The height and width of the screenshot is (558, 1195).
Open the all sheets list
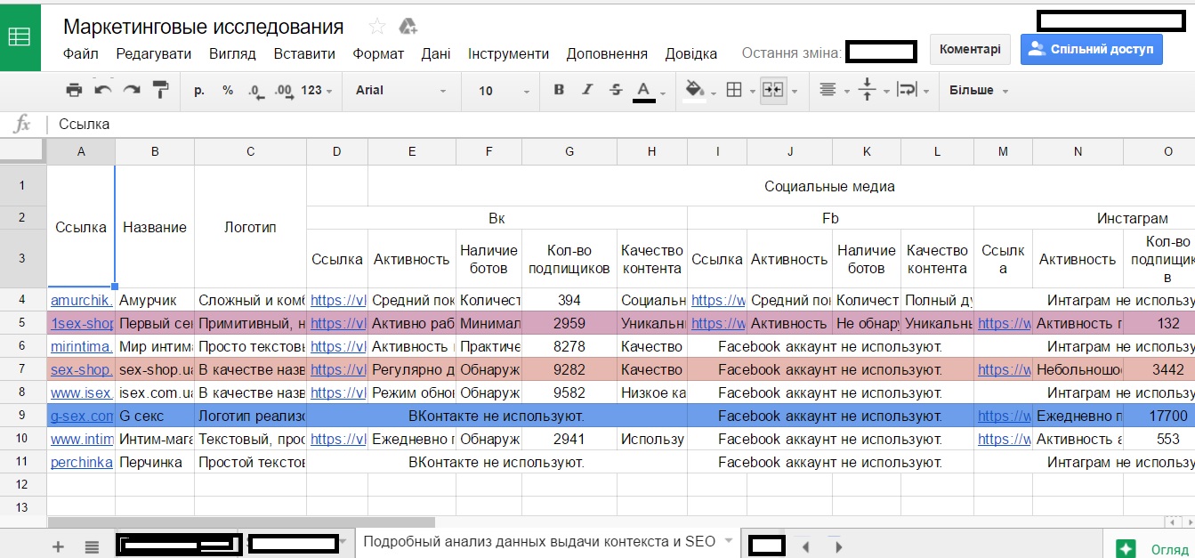point(92,546)
